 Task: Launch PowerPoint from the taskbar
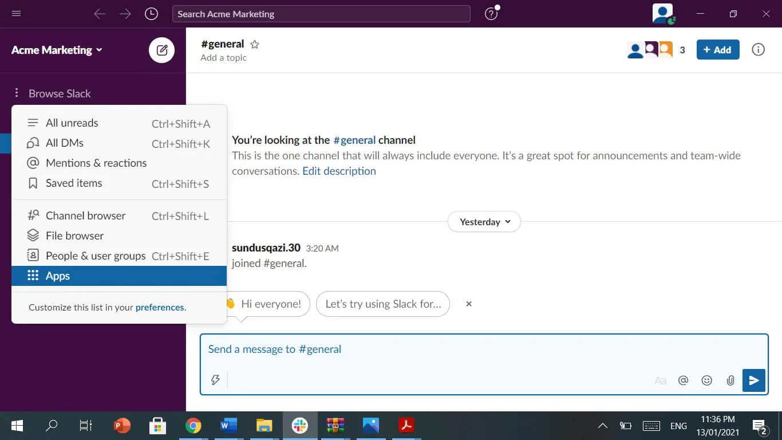pyautogui.click(x=122, y=426)
